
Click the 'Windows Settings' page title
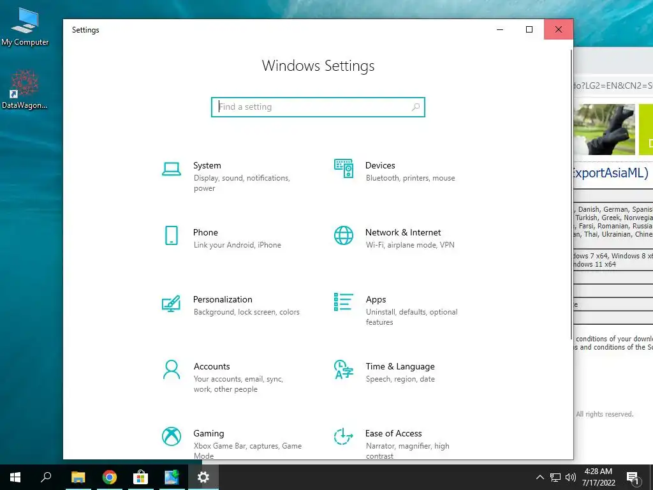coord(318,66)
